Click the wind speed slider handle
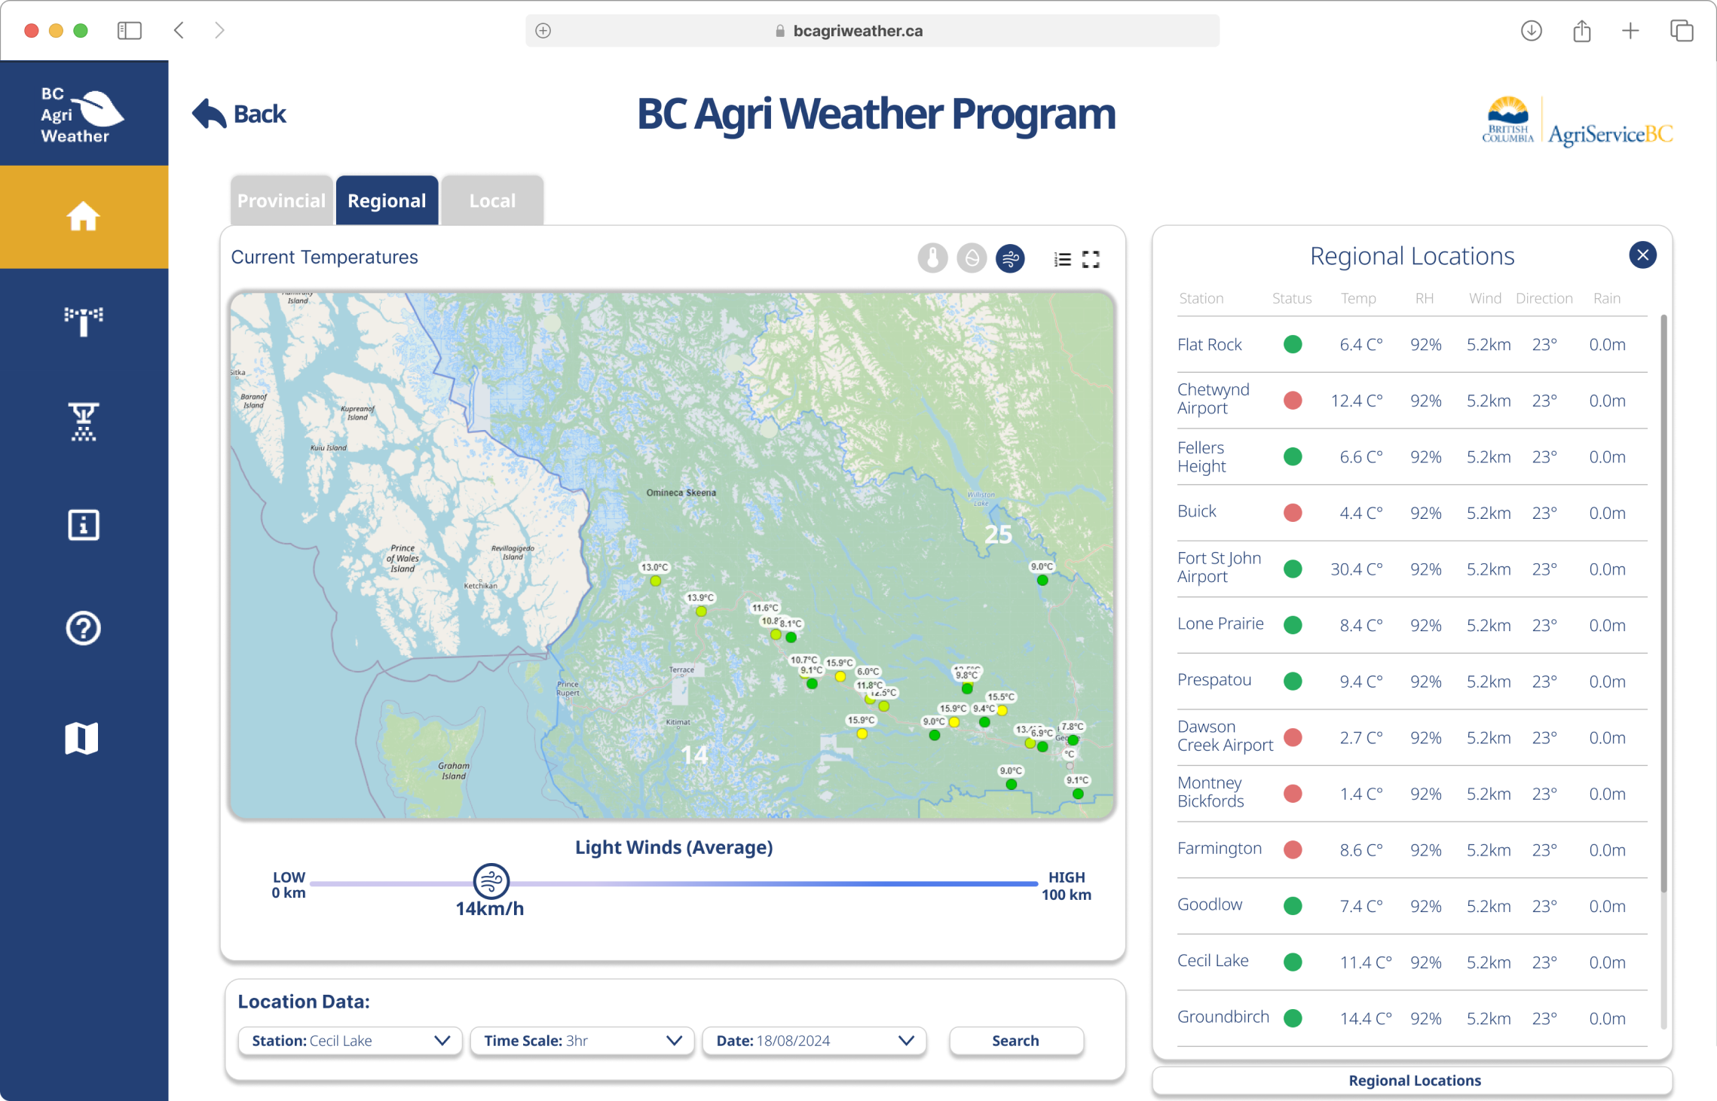Screen dimensions: 1717x1101 (491, 881)
